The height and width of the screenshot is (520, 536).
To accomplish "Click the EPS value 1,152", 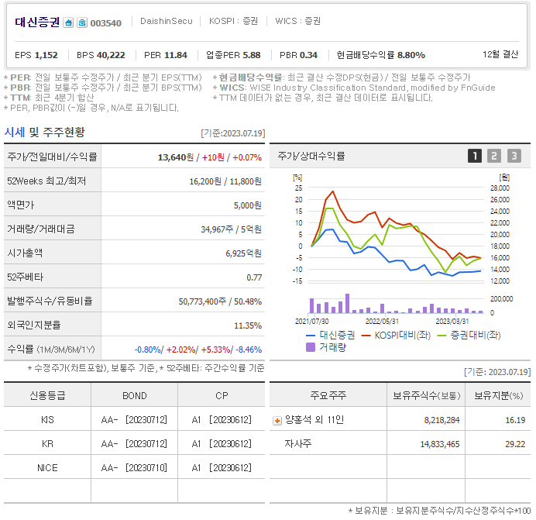I will pyautogui.click(x=46, y=55).
